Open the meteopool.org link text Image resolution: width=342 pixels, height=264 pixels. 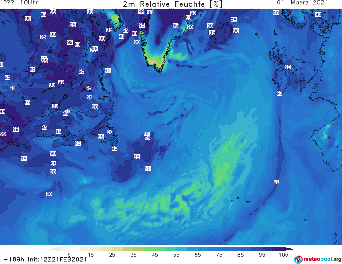[322, 259]
